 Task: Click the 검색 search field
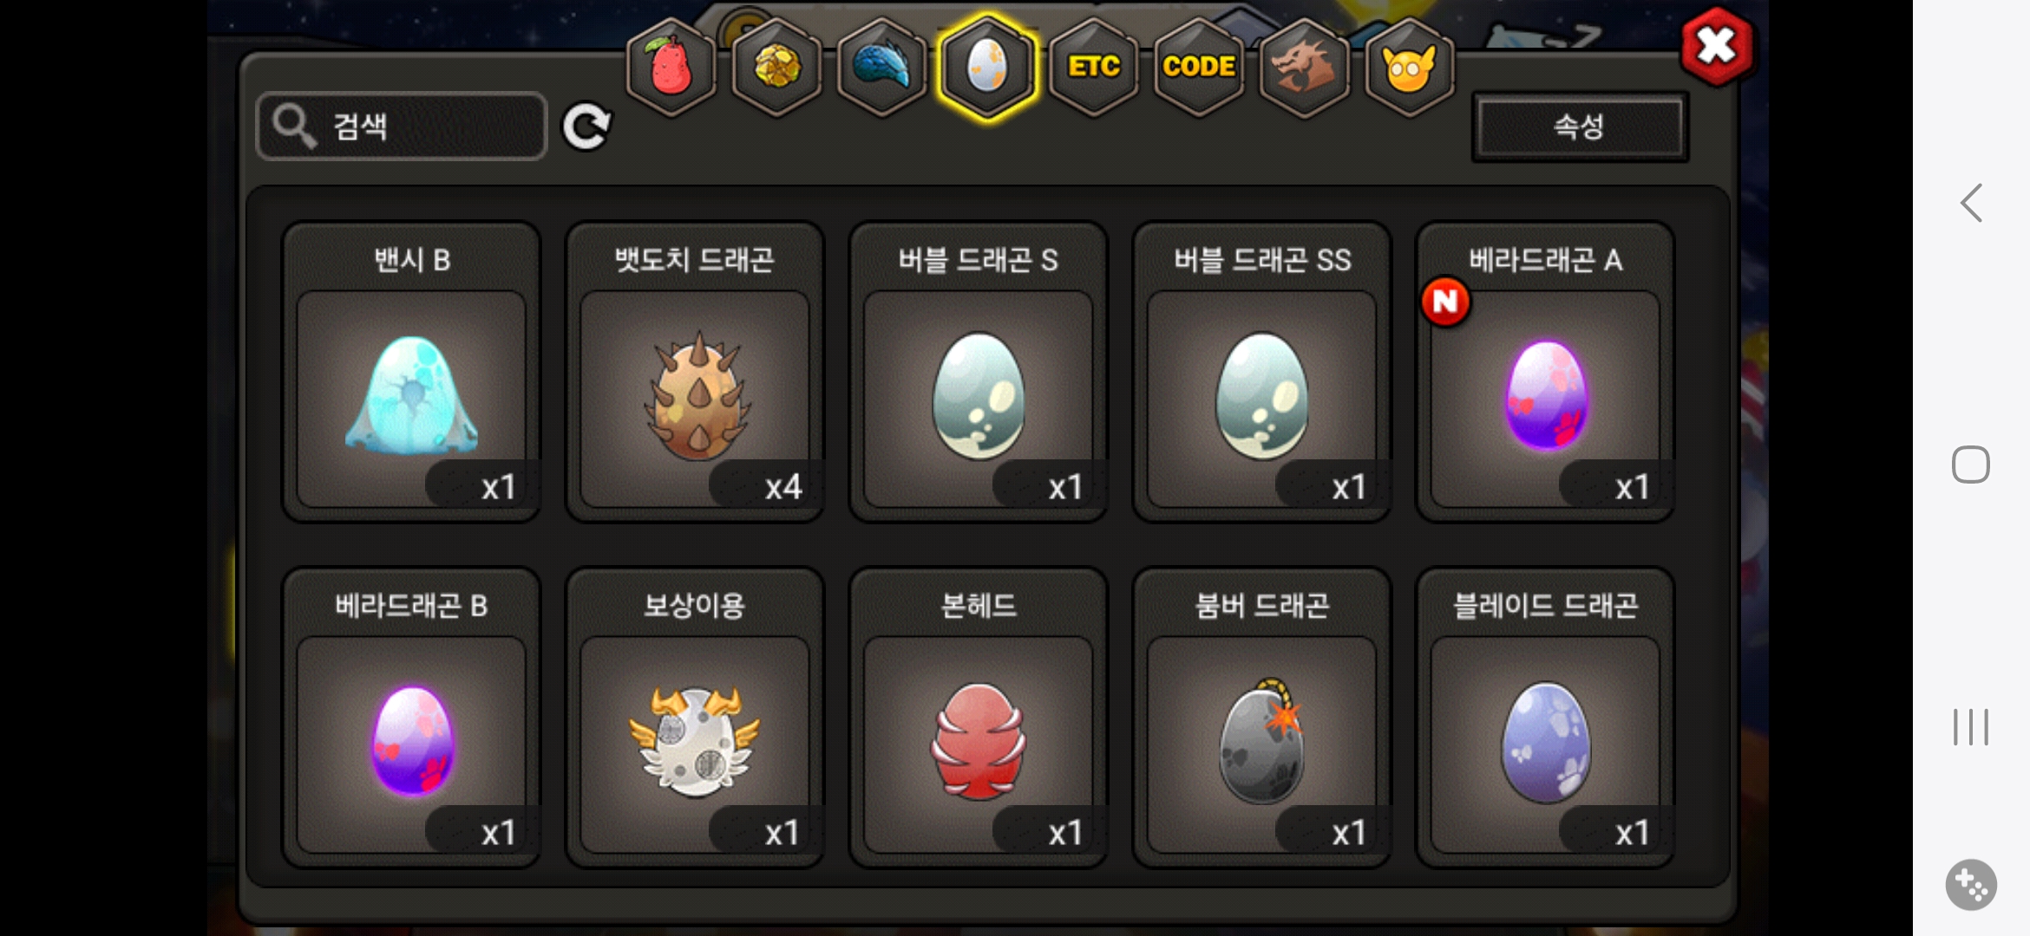(x=402, y=127)
